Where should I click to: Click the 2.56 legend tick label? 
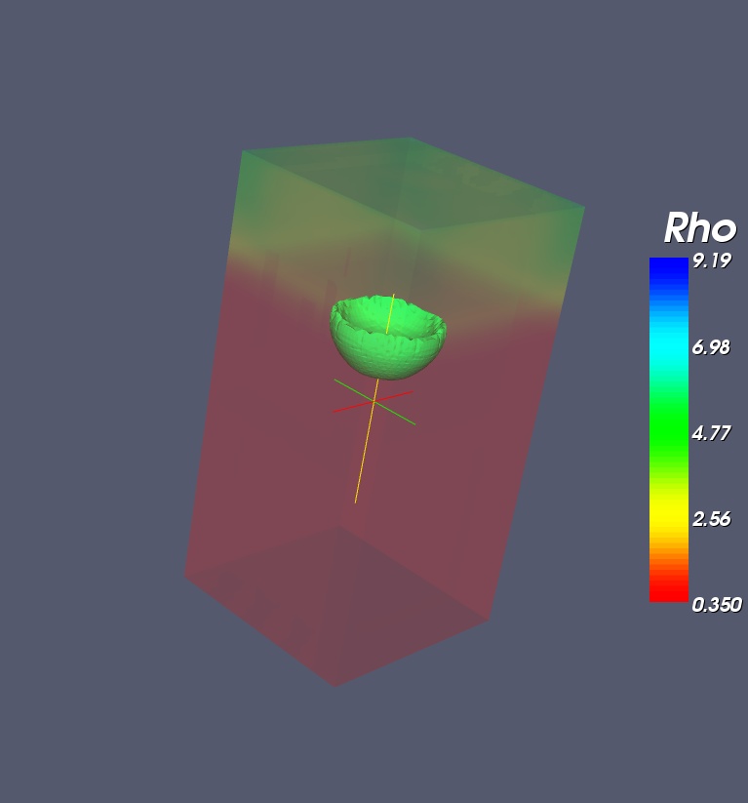711,519
